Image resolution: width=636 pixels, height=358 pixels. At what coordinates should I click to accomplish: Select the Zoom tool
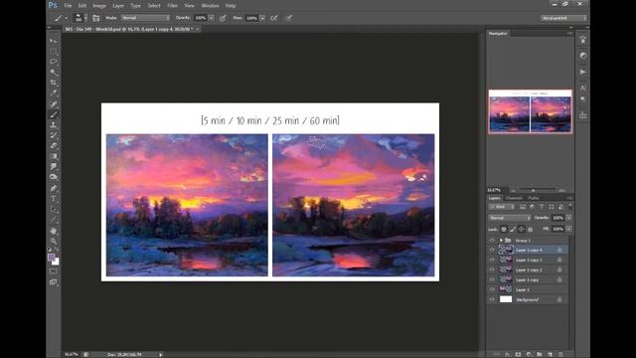(53, 241)
